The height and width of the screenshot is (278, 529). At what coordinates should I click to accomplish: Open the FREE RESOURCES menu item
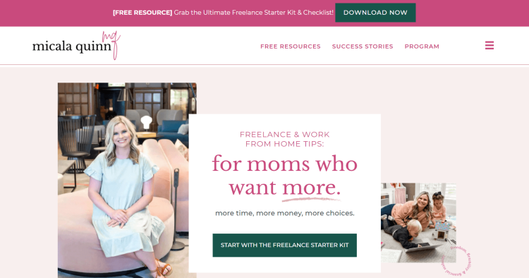[291, 47]
